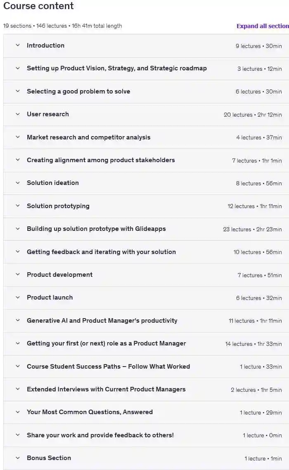Image resolution: width=289 pixels, height=470 pixels.
Task: Click the chevron beside Solution prototyping
Action: click(x=18, y=206)
